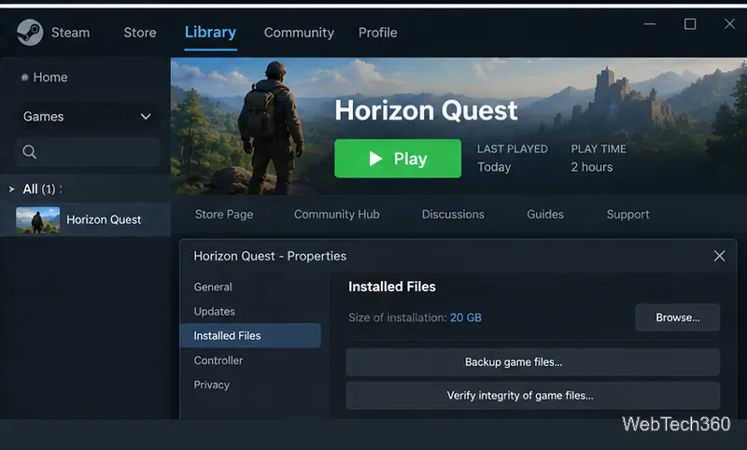
Task: Click the "2 hours" play time value
Action: (x=592, y=167)
